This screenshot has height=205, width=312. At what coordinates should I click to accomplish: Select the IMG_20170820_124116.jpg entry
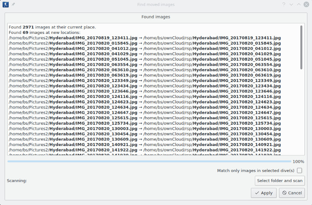point(144,97)
